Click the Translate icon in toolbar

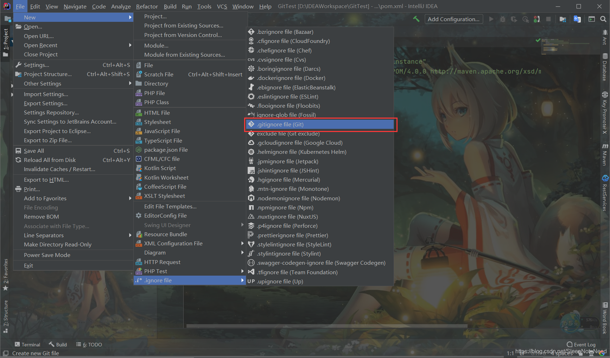point(577,19)
